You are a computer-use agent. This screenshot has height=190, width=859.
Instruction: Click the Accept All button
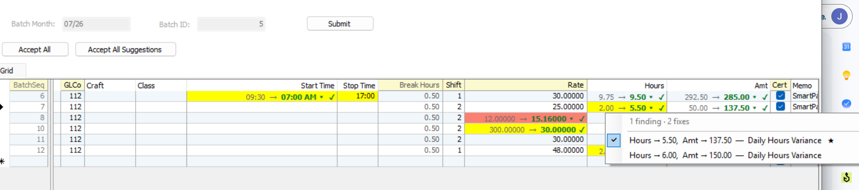click(35, 49)
